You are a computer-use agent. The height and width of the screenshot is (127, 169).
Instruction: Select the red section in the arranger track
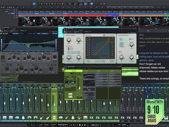[85, 16]
